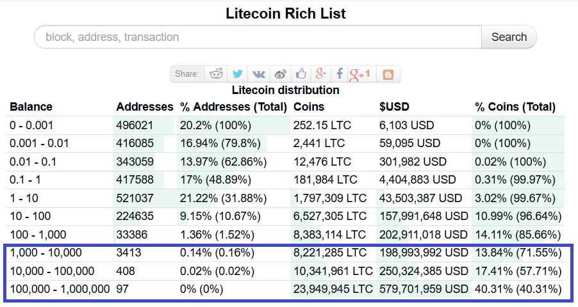This screenshot has height=307, width=578.
Task: Click the 43,503,387 USD cell
Action: (420, 198)
